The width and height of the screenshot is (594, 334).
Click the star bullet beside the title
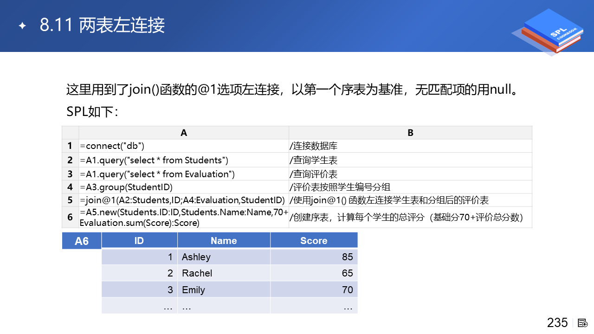[x=22, y=26]
